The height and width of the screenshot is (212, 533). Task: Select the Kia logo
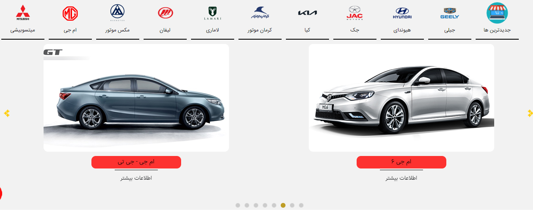[307, 13]
